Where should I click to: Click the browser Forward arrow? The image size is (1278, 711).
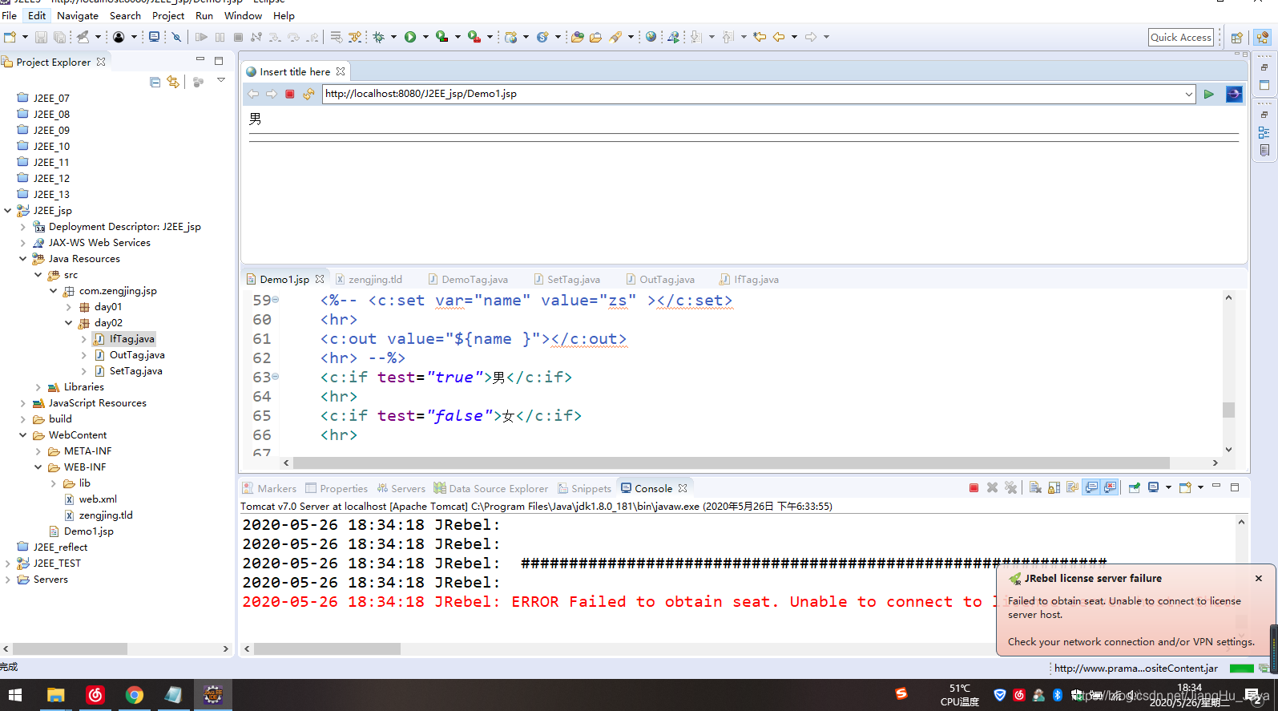(x=272, y=94)
